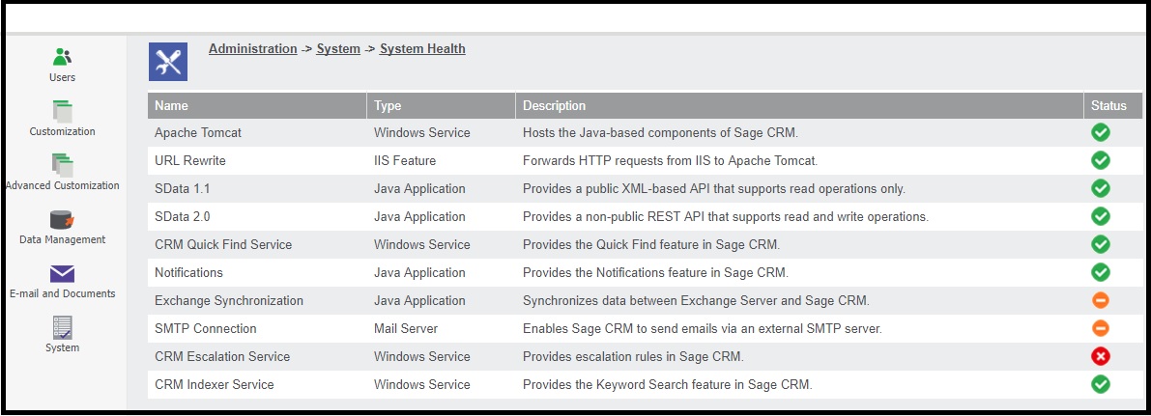Click the orange warning icon for SMTP Connection
The image size is (1151, 416).
tap(1100, 328)
